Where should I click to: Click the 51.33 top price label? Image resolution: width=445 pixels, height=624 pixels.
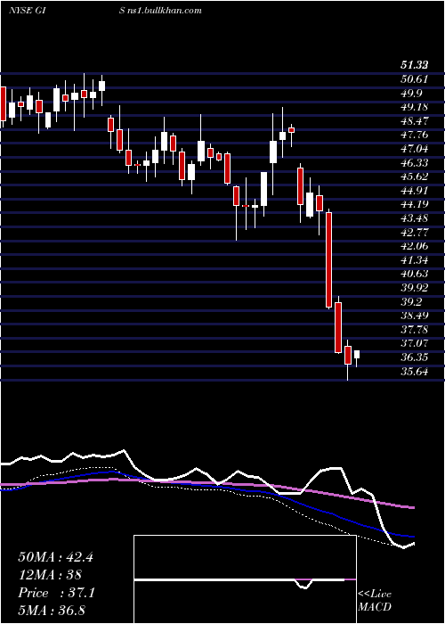[414, 66]
